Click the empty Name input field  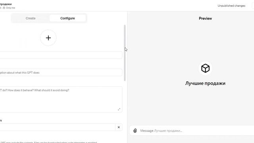pyautogui.click(x=61, y=55)
